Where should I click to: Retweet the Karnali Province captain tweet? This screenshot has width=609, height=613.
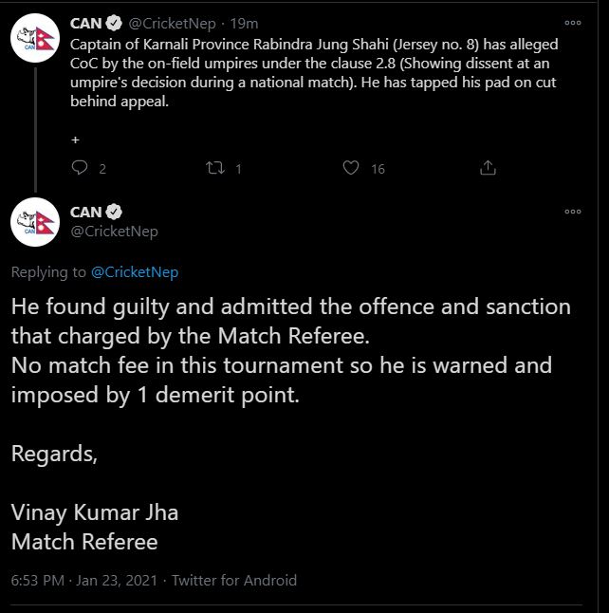point(214,168)
